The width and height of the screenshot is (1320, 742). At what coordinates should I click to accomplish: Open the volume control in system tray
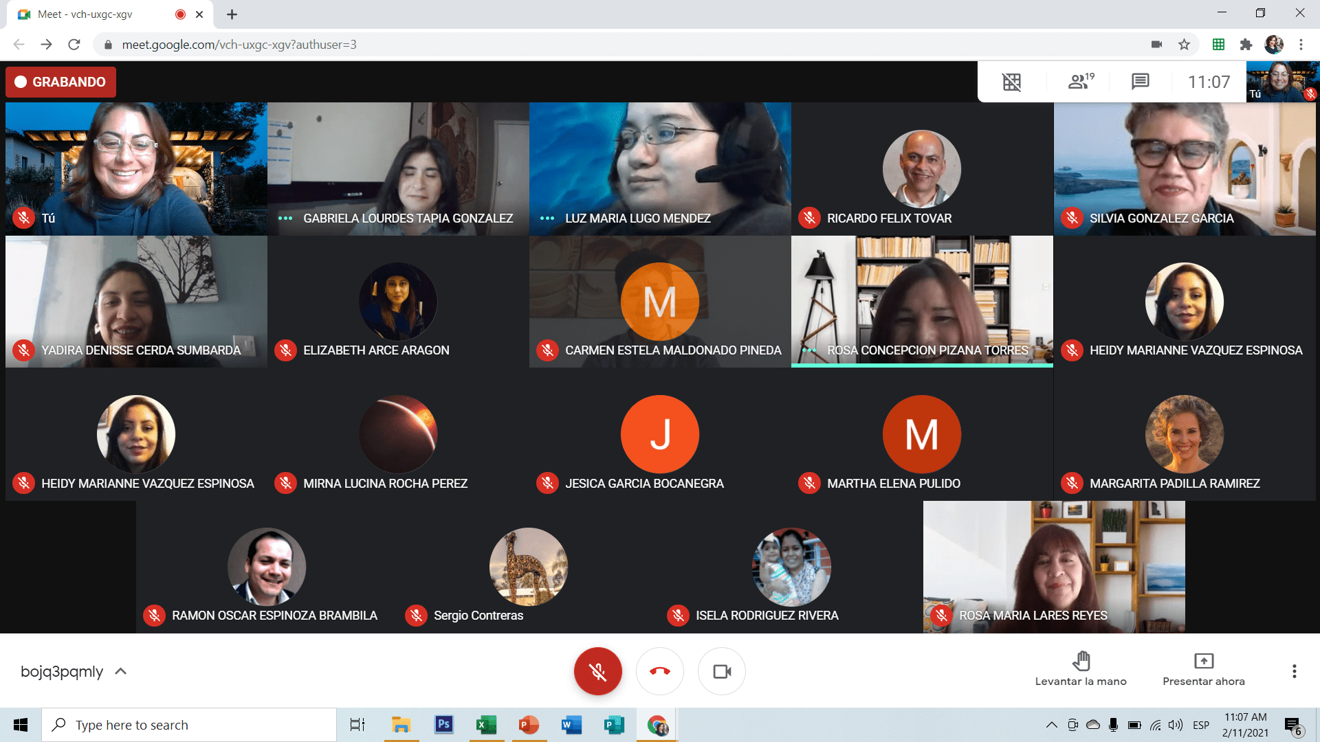[1176, 725]
